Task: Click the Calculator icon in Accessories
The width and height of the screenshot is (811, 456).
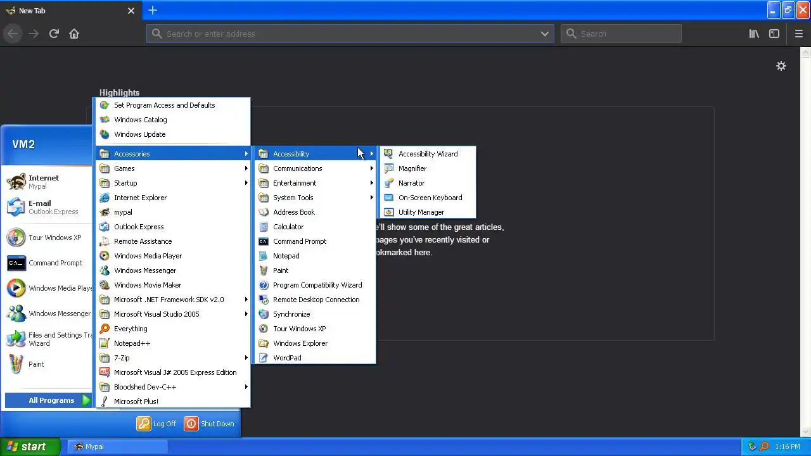Action: click(264, 227)
